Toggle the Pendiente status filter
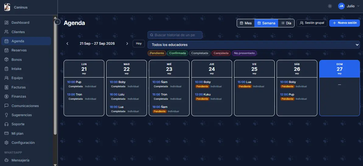Image resolution: width=363 pixels, height=166 pixels. (157, 53)
